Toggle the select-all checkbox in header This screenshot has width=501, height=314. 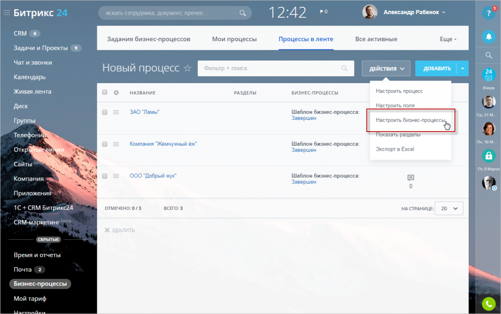point(105,92)
